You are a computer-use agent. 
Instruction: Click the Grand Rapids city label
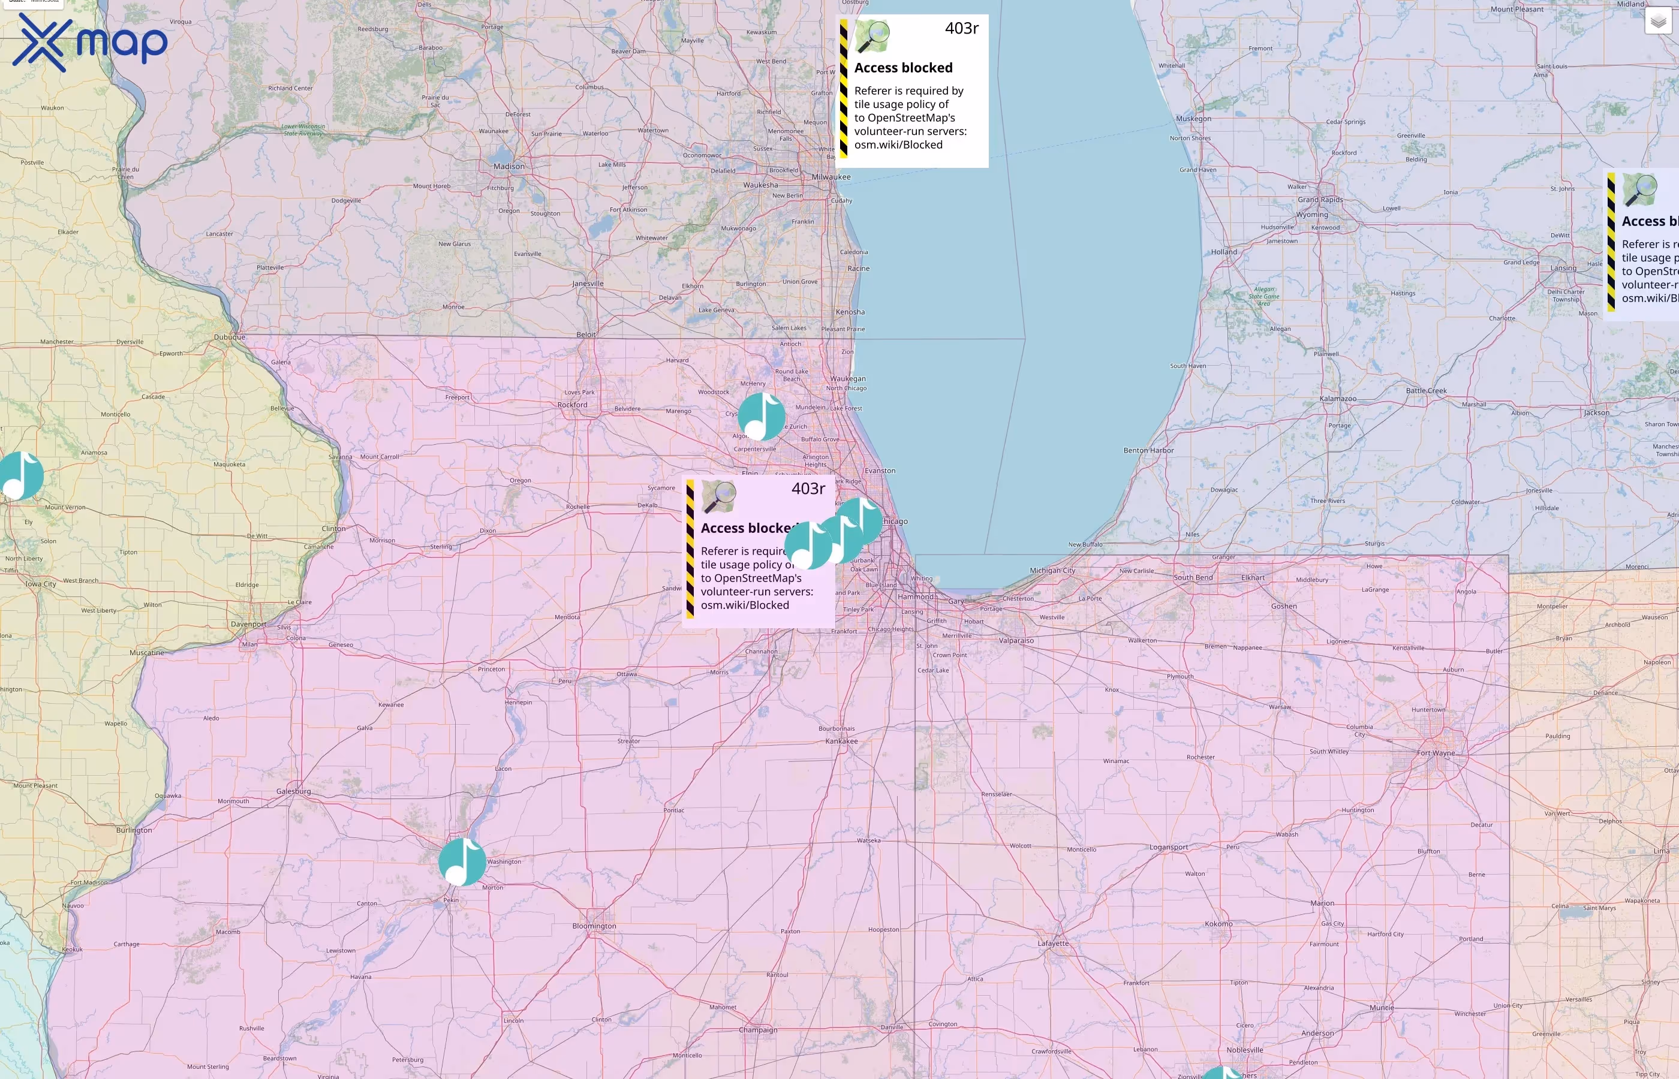[1320, 200]
